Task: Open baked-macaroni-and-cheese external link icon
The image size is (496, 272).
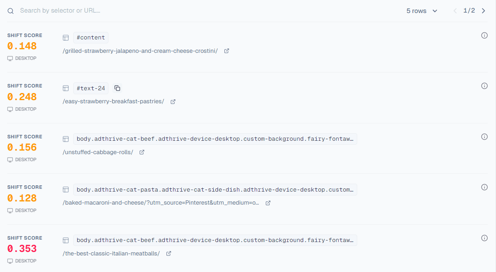Action: [268, 203]
